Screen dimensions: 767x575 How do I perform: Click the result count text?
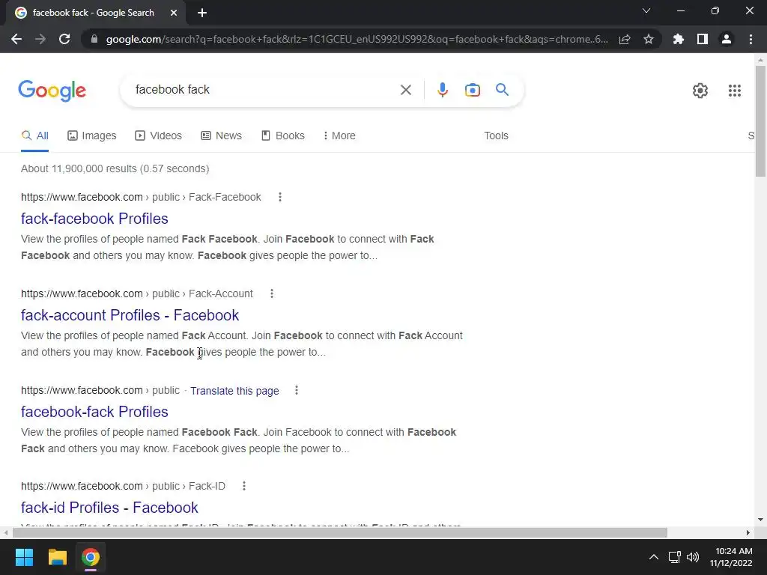tap(115, 168)
